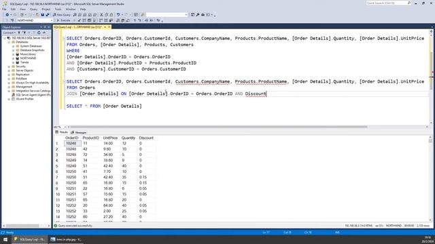Expand the System Databases node
The image size is (435, 244).
pos(13,46)
